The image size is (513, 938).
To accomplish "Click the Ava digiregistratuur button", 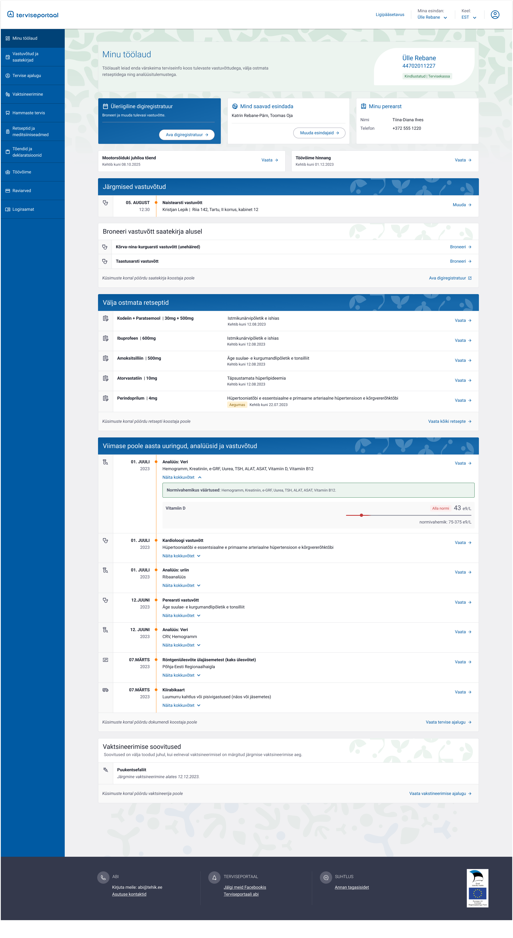I will (187, 135).
